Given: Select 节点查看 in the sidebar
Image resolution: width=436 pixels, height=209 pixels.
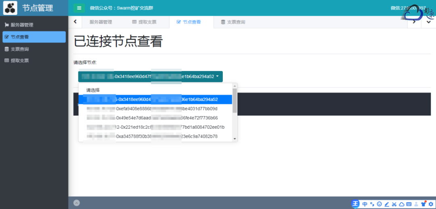Looking at the screenshot, I should [x=34, y=37].
